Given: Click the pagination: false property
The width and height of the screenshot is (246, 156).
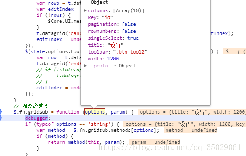Looking at the screenshot, I should click(112, 24).
